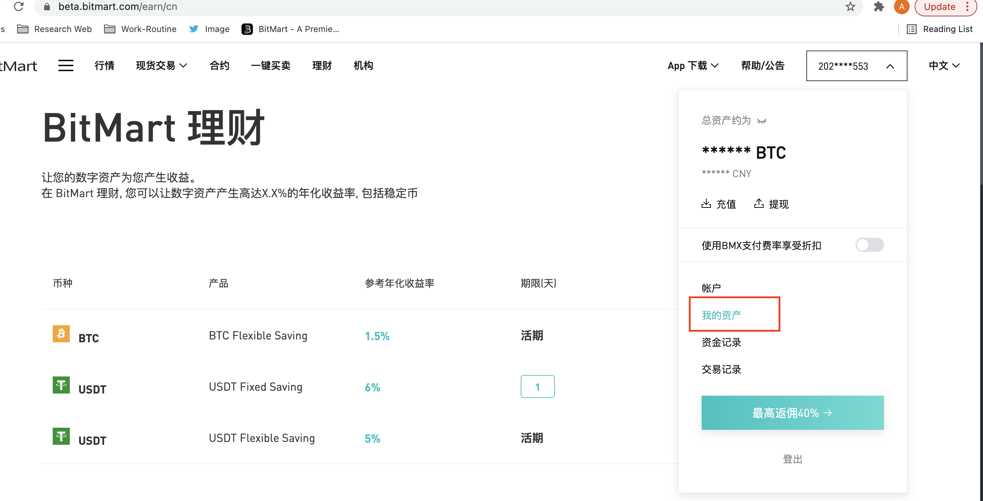Image resolution: width=983 pixels, height=501 pixels.
Task: Open the extensions puzzle icon
Action: (879, 6)
